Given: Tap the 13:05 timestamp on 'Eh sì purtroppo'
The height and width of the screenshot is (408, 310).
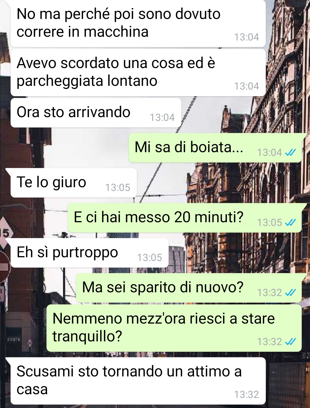Looking at the screenshot, I should pos(150,258).
